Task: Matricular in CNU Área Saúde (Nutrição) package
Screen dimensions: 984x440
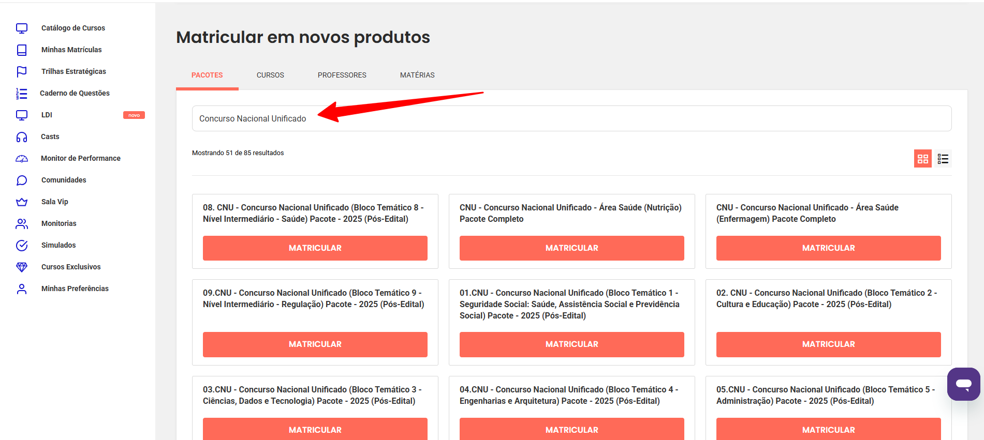Action: pyautogui.click(x=572, y=248)
